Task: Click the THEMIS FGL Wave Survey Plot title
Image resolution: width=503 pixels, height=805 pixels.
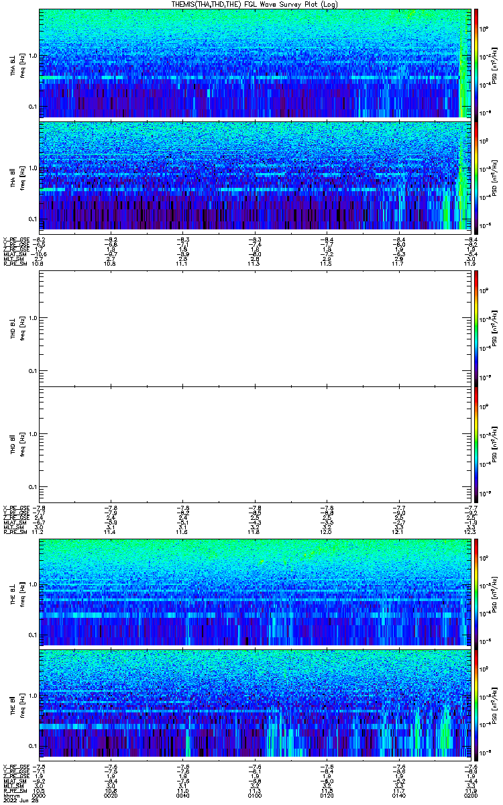Action: point(256,4)
